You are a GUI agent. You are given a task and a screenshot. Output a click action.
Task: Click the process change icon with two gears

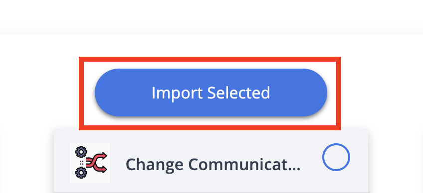(90, 163)
